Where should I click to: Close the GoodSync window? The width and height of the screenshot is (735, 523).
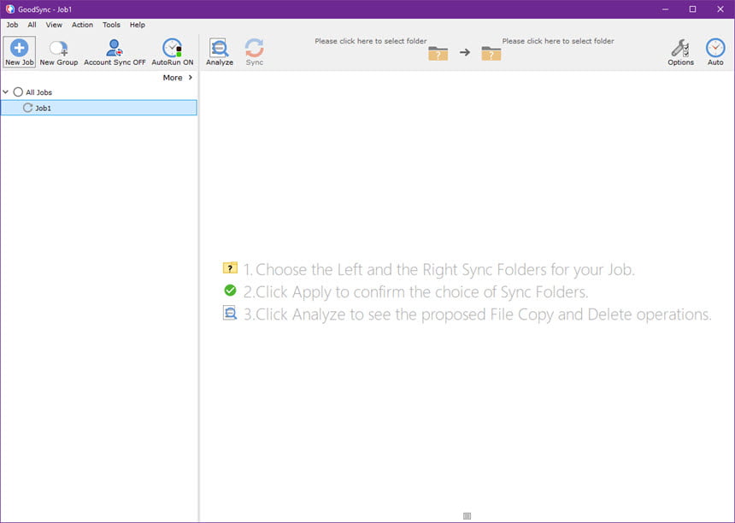point(720,9)
